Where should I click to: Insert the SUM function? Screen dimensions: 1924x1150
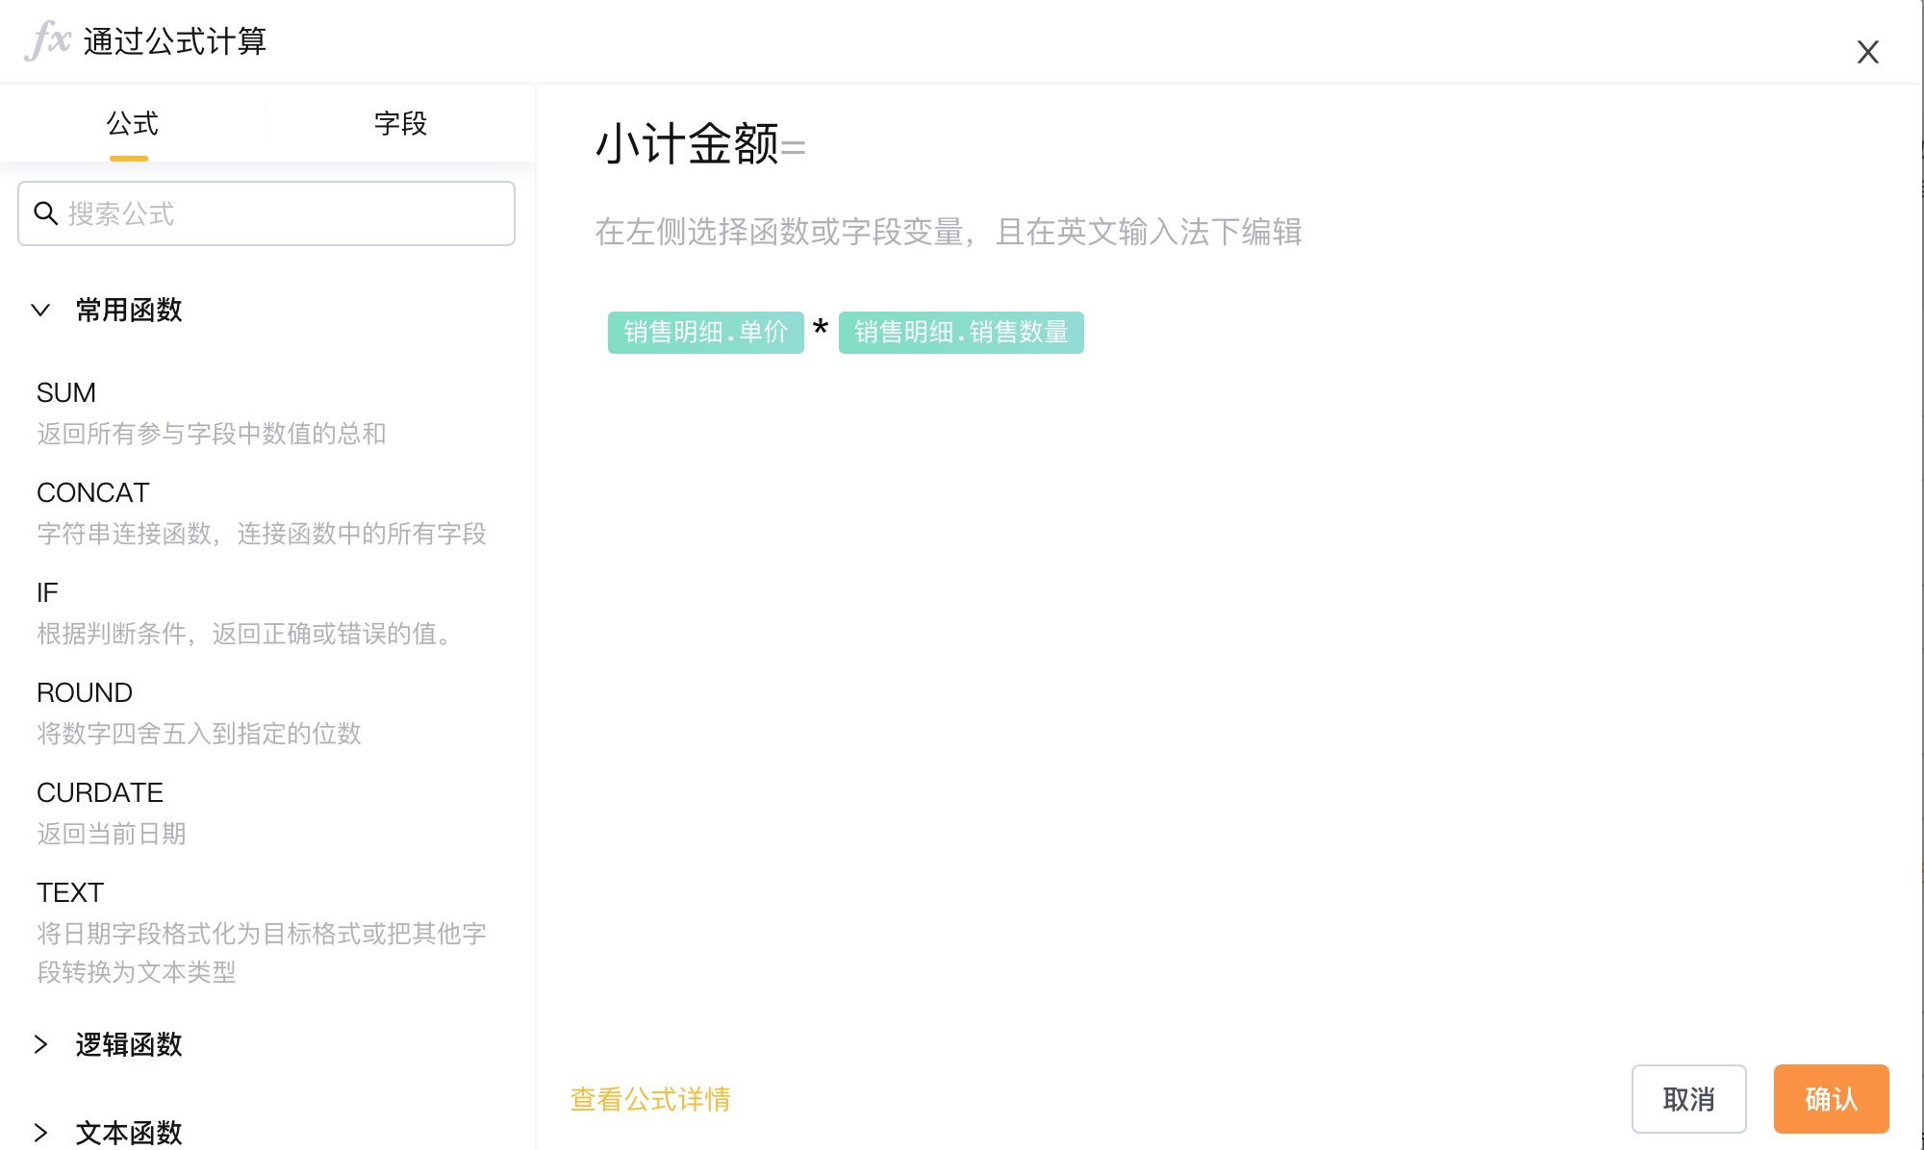coord(66,392)
